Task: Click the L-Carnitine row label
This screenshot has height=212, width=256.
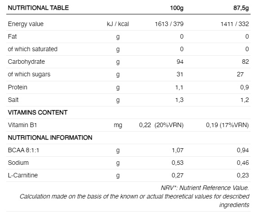Action: click(23, 175)
